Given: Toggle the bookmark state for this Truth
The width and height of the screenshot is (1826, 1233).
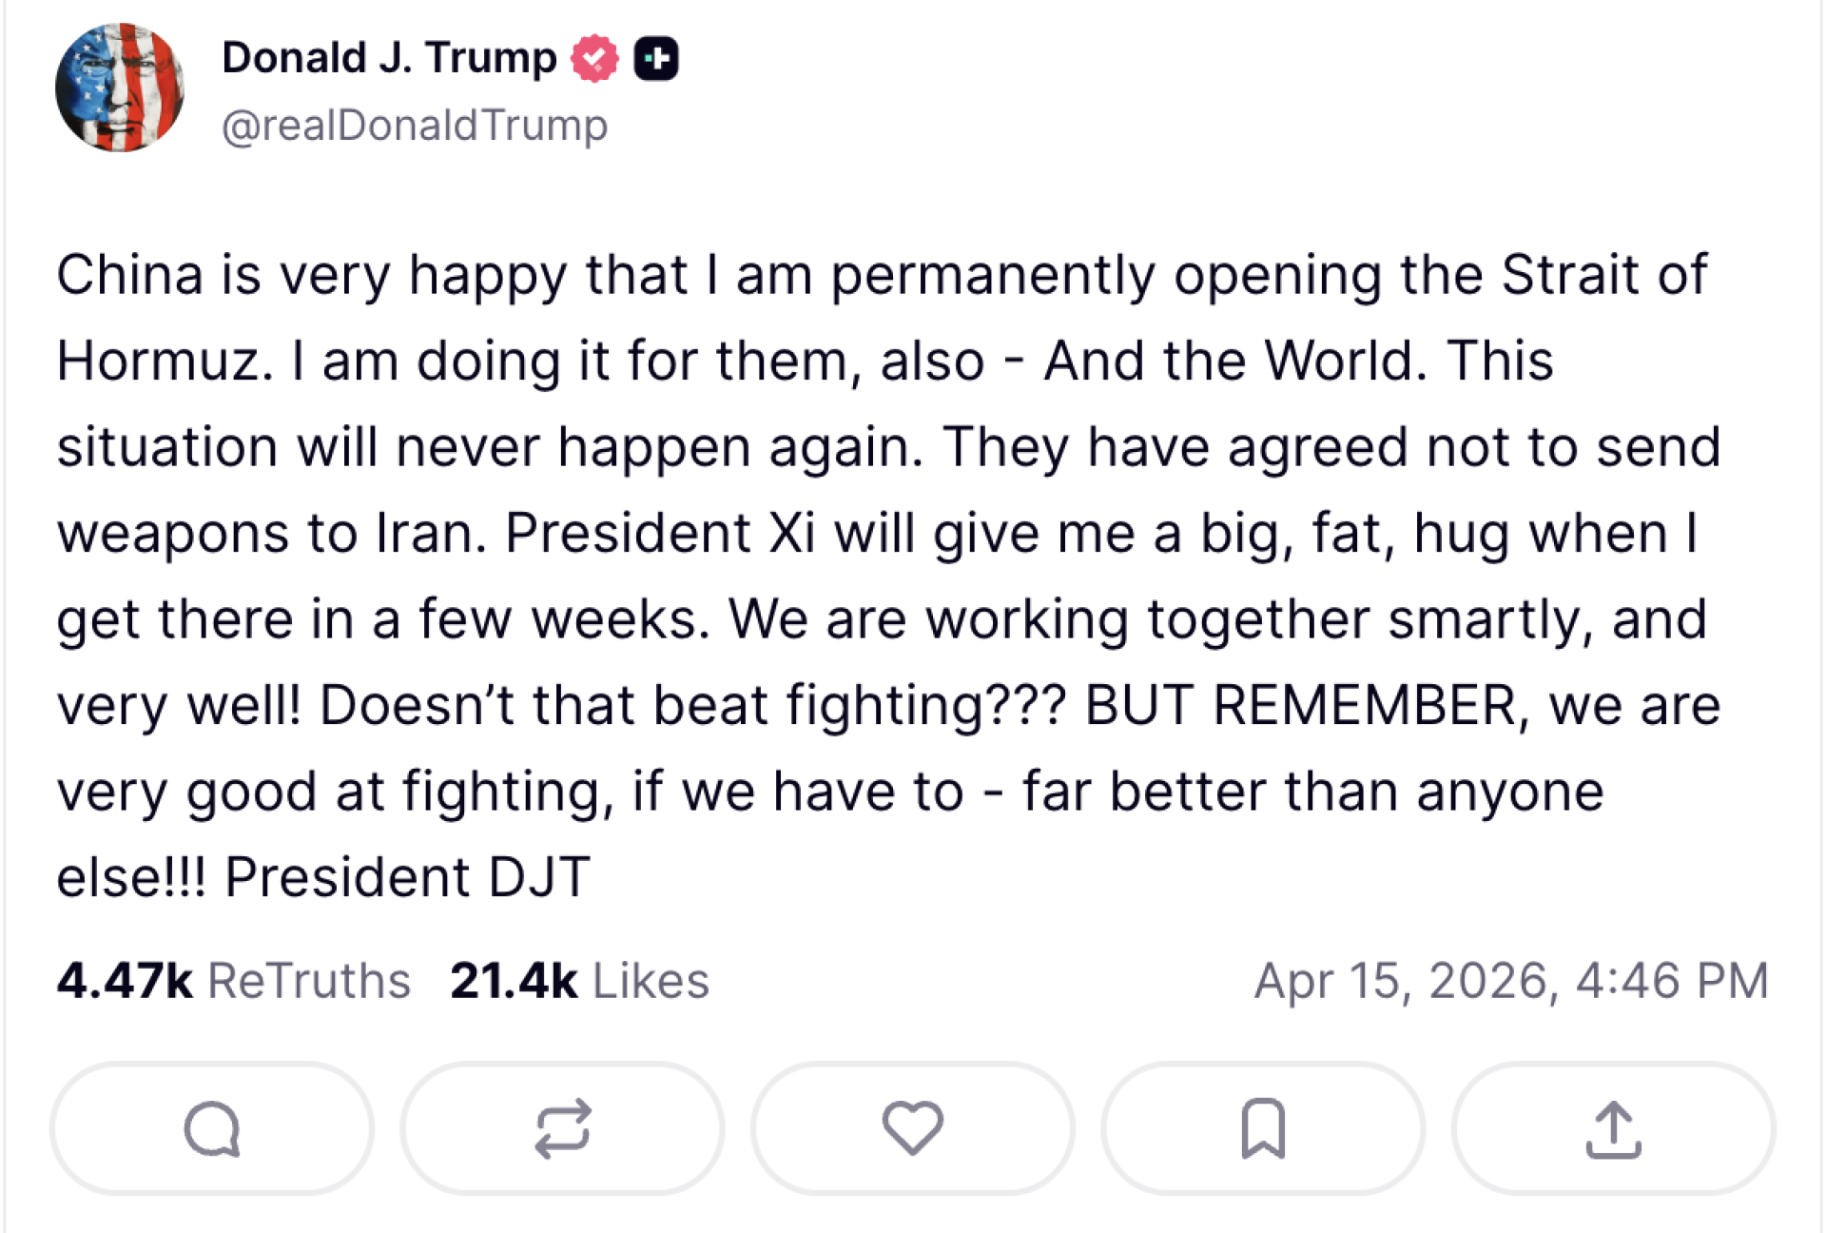Looking at the screenshot, I should (1261, 1127).
